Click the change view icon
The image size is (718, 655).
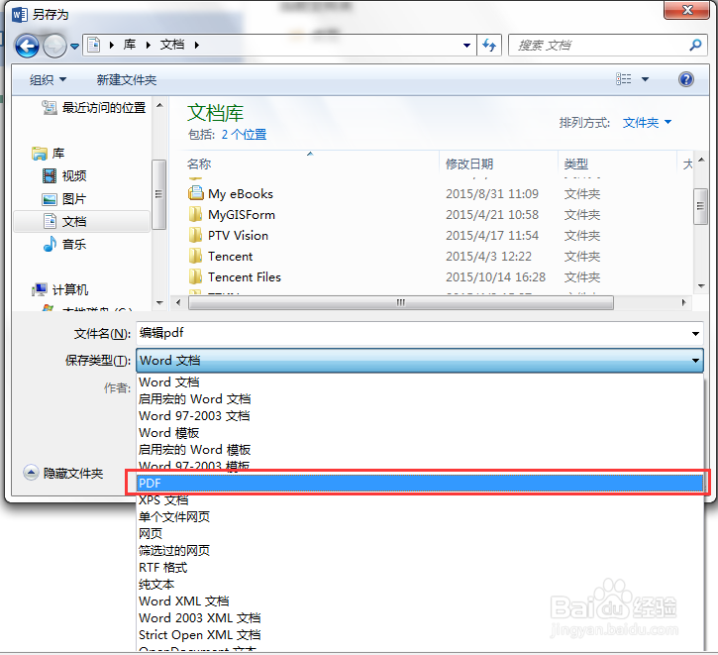pyautogui.click(x=623, y=79)
